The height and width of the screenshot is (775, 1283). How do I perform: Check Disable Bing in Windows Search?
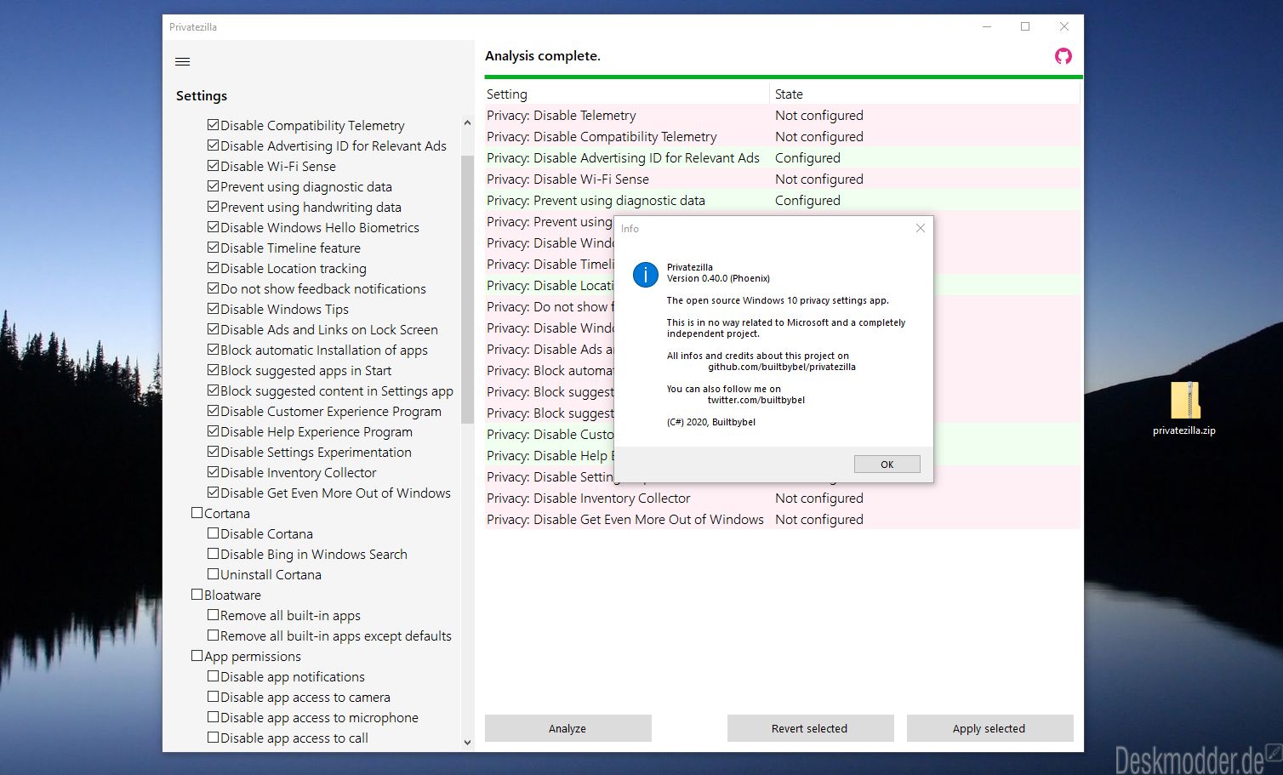point(214,554)
